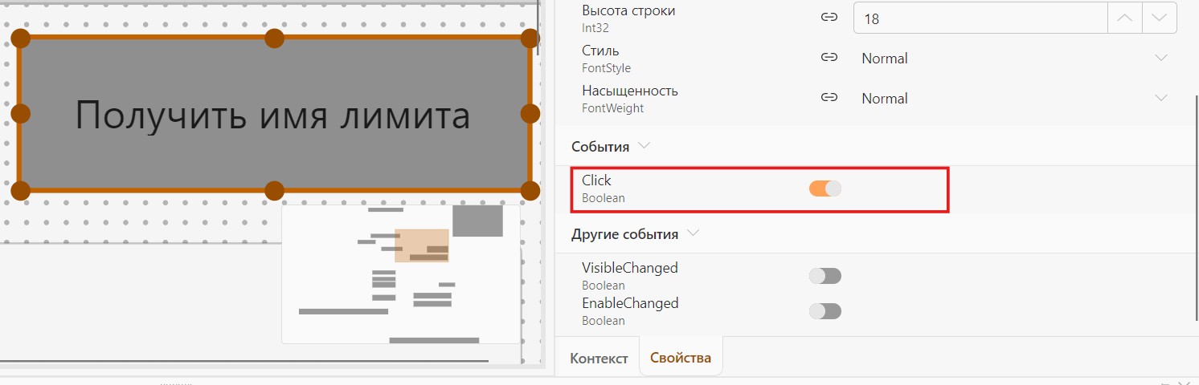Click the minimap overview thumbnail
The height and width of the screenshot is (385, 1199).
(401, 274)
